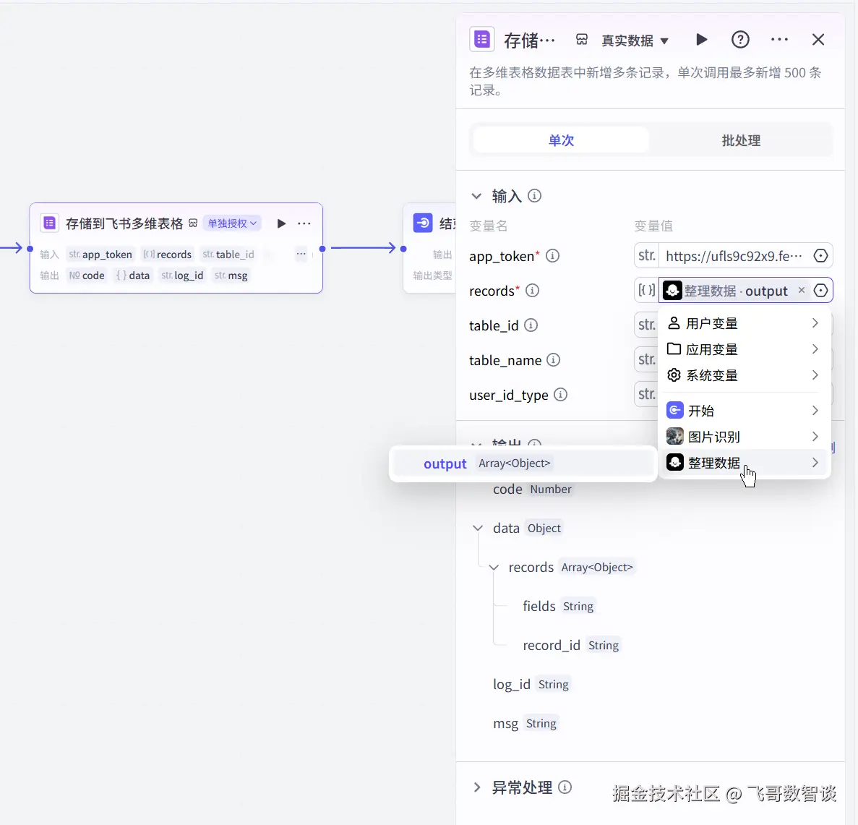Click the code Number output row
The height and width of the screenshot is (825, 858).
(532, 489)
